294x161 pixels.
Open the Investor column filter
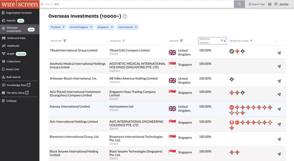[65, 41]
